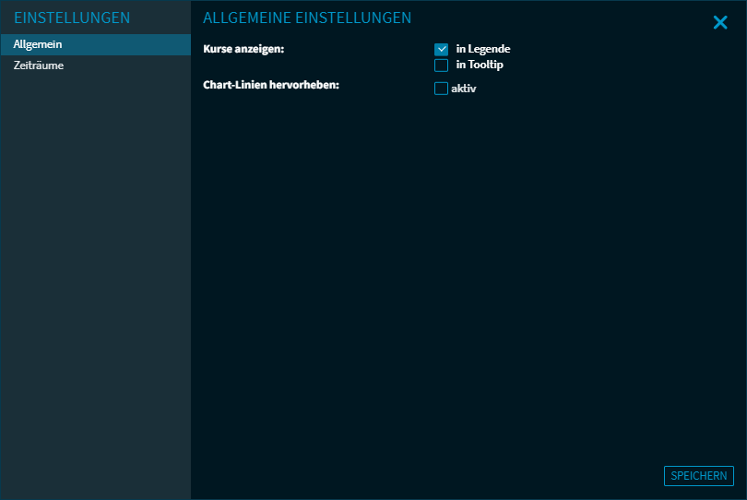Close the settings dialog with the X icon

click(x=720, y=23)
